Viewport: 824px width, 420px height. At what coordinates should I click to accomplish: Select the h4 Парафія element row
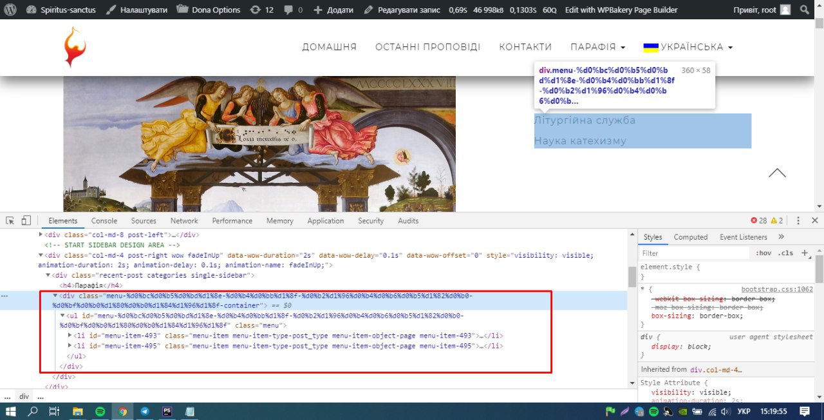point(91,285)
